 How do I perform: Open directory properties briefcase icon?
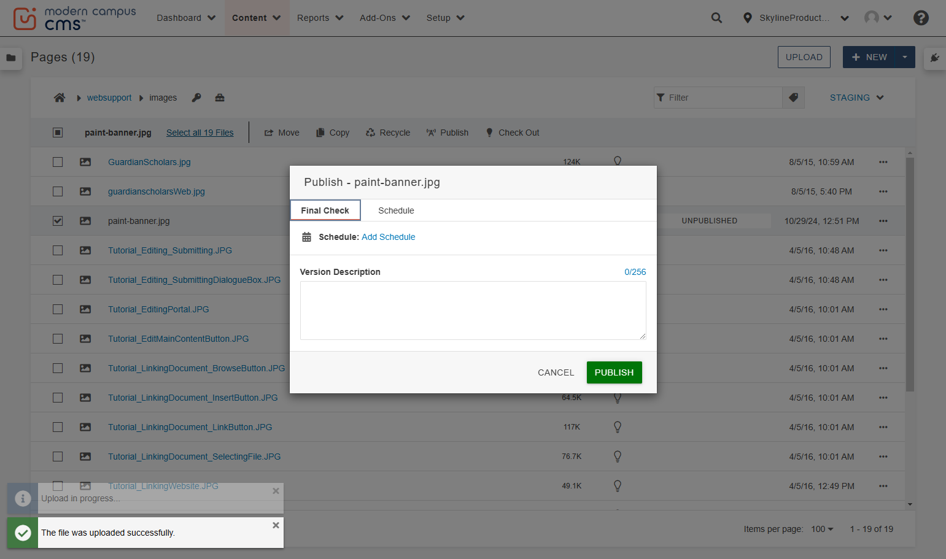pos(220,98)
